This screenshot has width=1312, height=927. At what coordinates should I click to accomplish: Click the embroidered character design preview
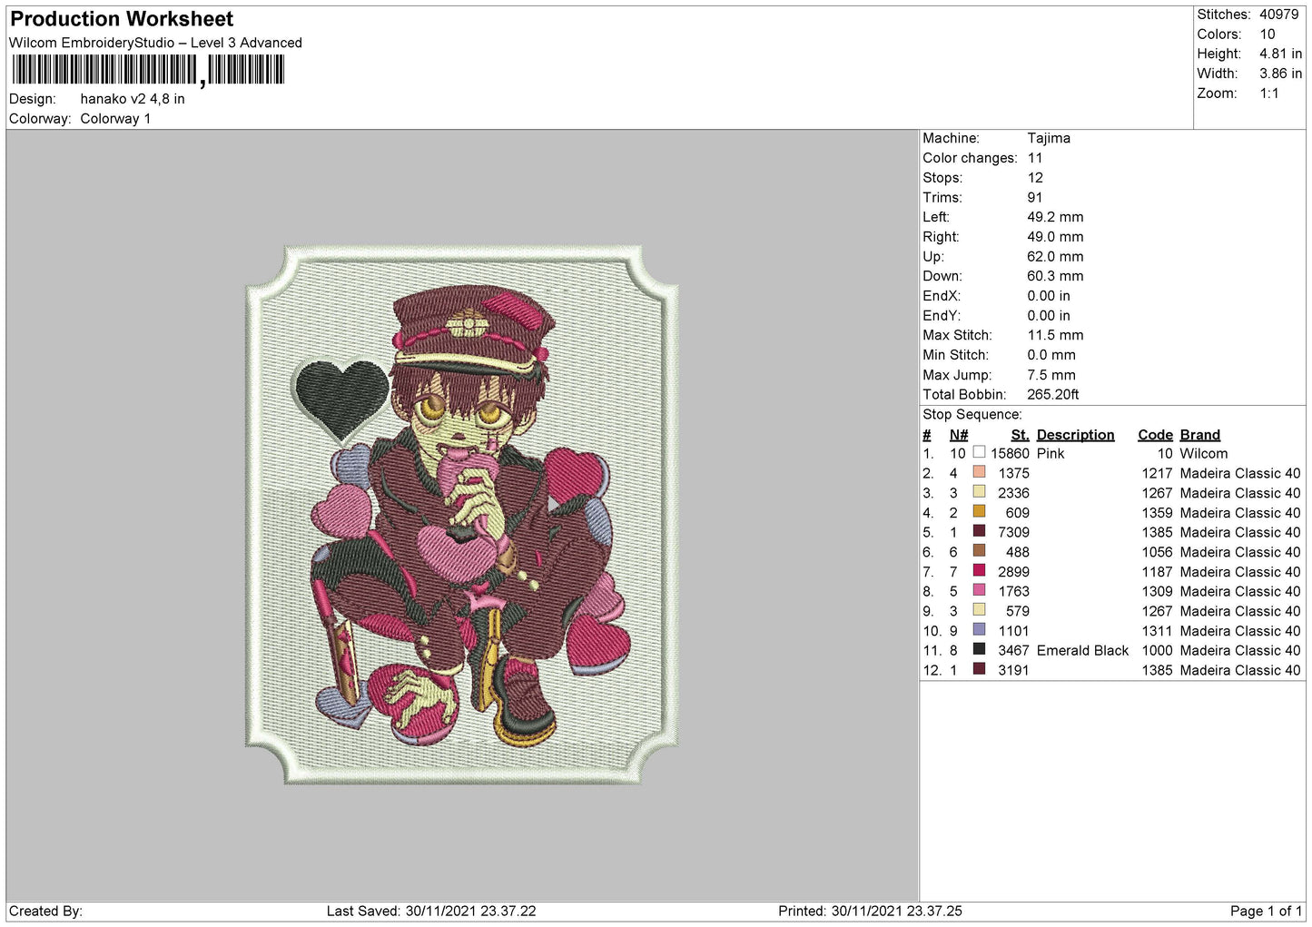462,515
